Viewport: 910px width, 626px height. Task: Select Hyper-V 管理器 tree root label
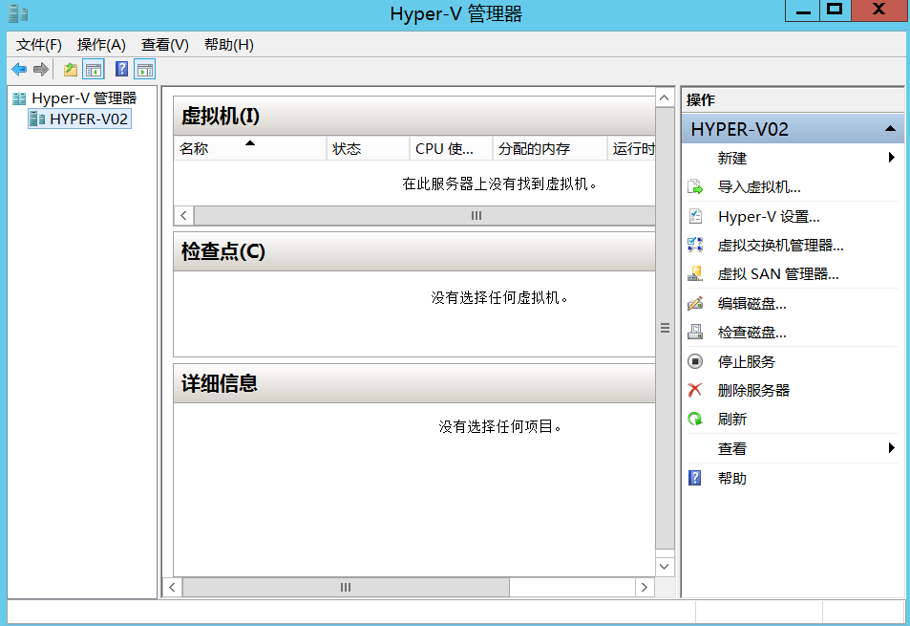click(84, 98)
